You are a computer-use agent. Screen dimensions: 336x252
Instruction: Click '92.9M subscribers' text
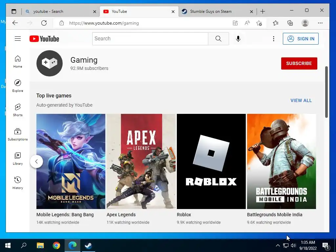pyautogui.click(x=89, y=68)
